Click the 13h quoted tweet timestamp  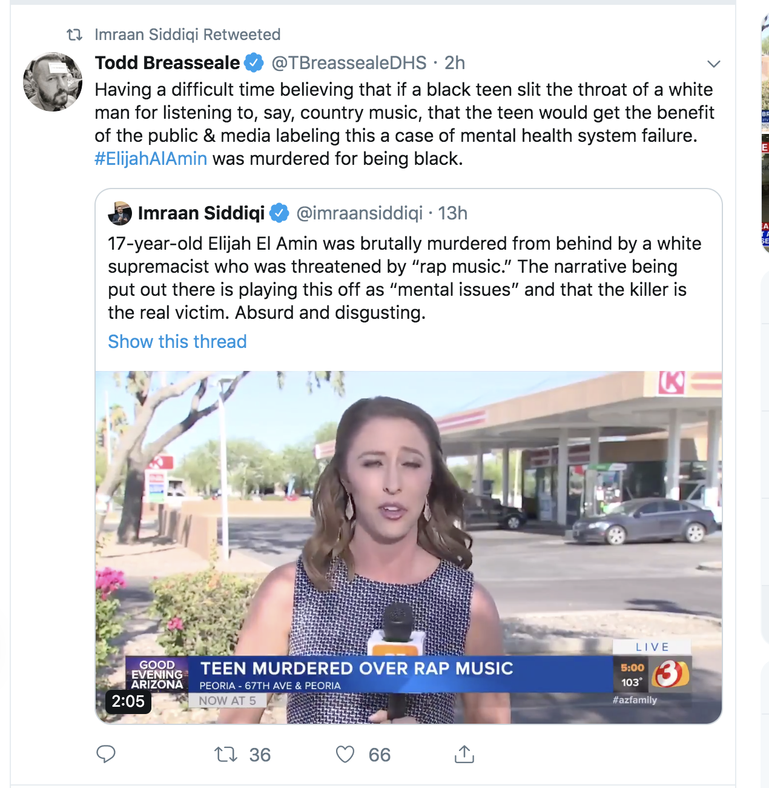point(453,213)
